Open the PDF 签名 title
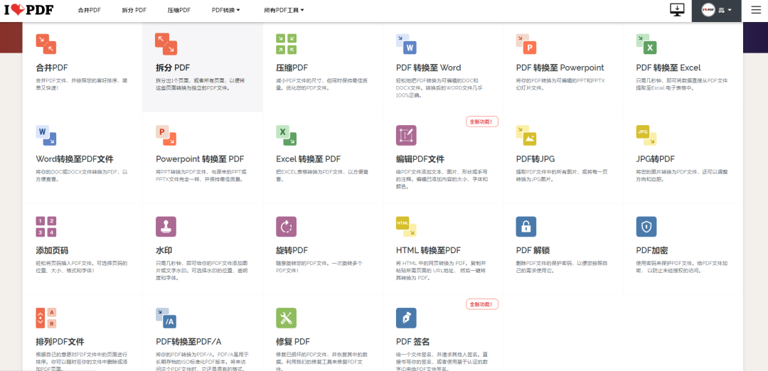Image resolution: width=768 pixels, height=371 pixels. click(413, 342)
